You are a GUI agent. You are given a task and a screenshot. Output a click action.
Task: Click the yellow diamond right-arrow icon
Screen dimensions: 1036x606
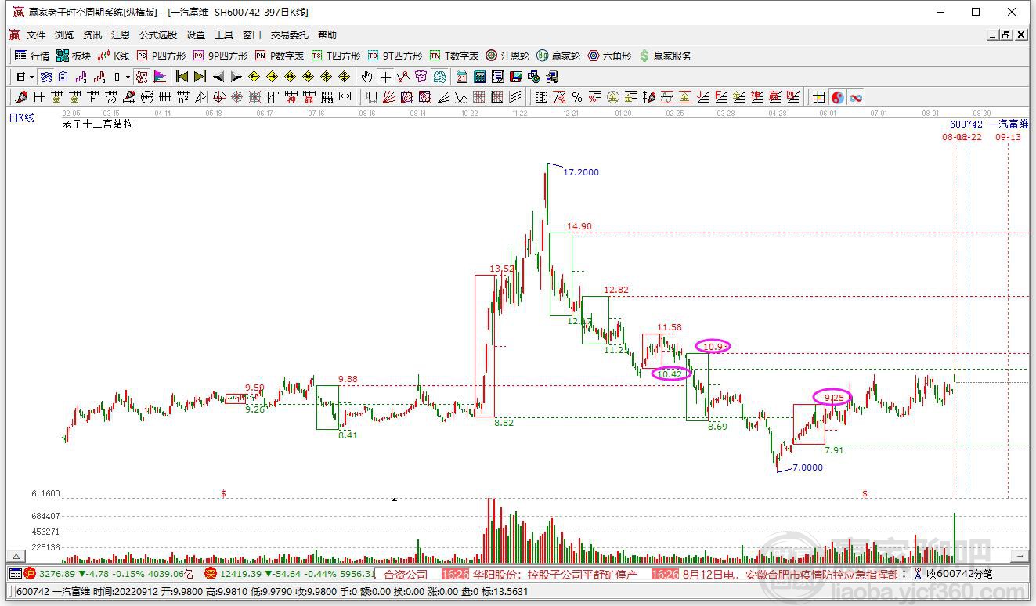[272, 77]
